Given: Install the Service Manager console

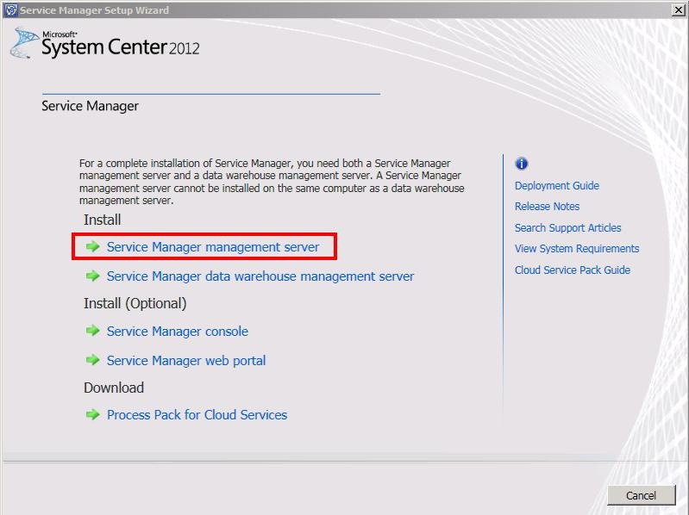Looking at the screenshot, I should 177,332.
